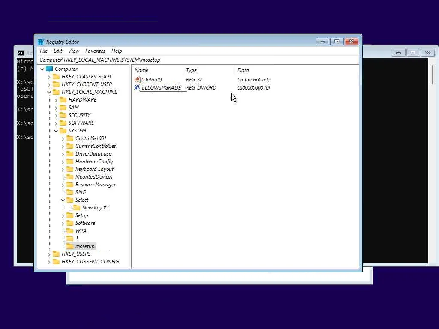439x329 pixels.
Task: Click the registry path address bar
Action: 198,60
